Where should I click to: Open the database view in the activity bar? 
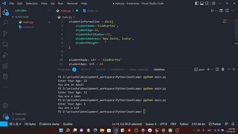pos(5,76)
